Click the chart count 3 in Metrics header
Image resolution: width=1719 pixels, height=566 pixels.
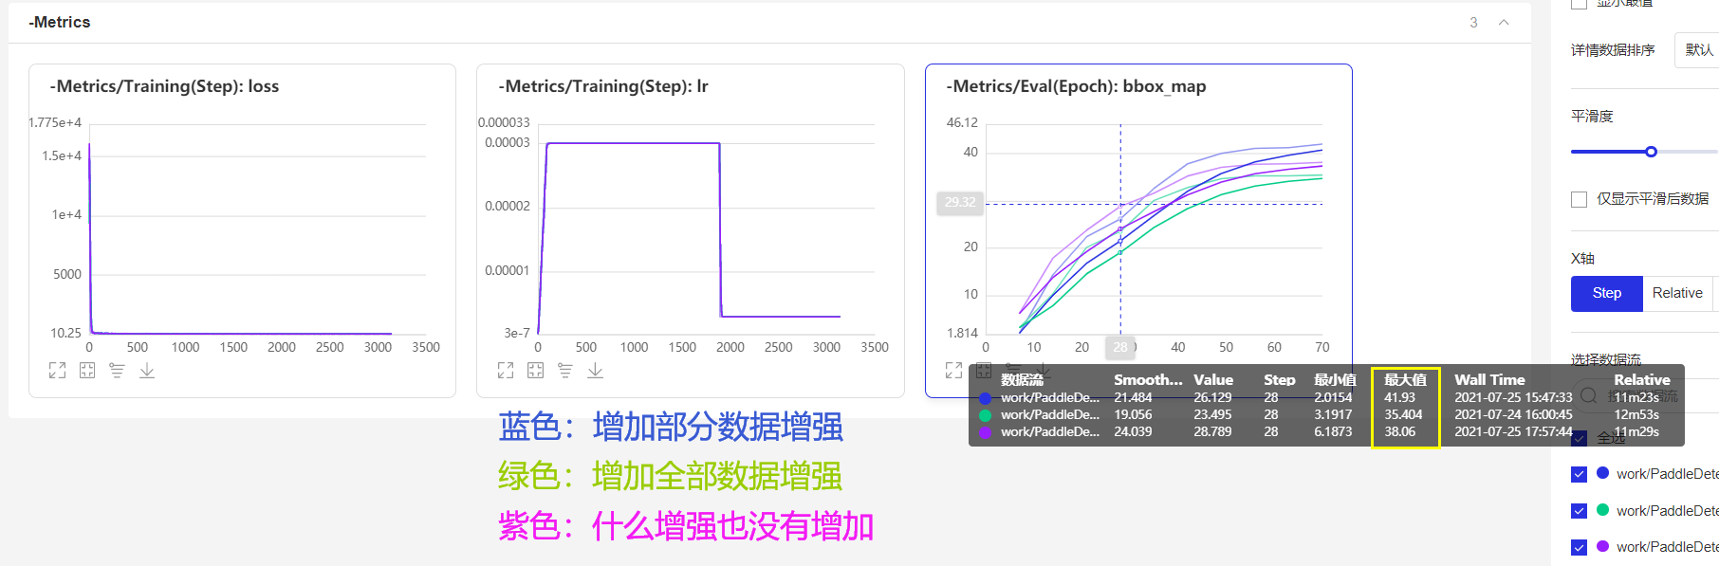click(x=1473, y=23)
